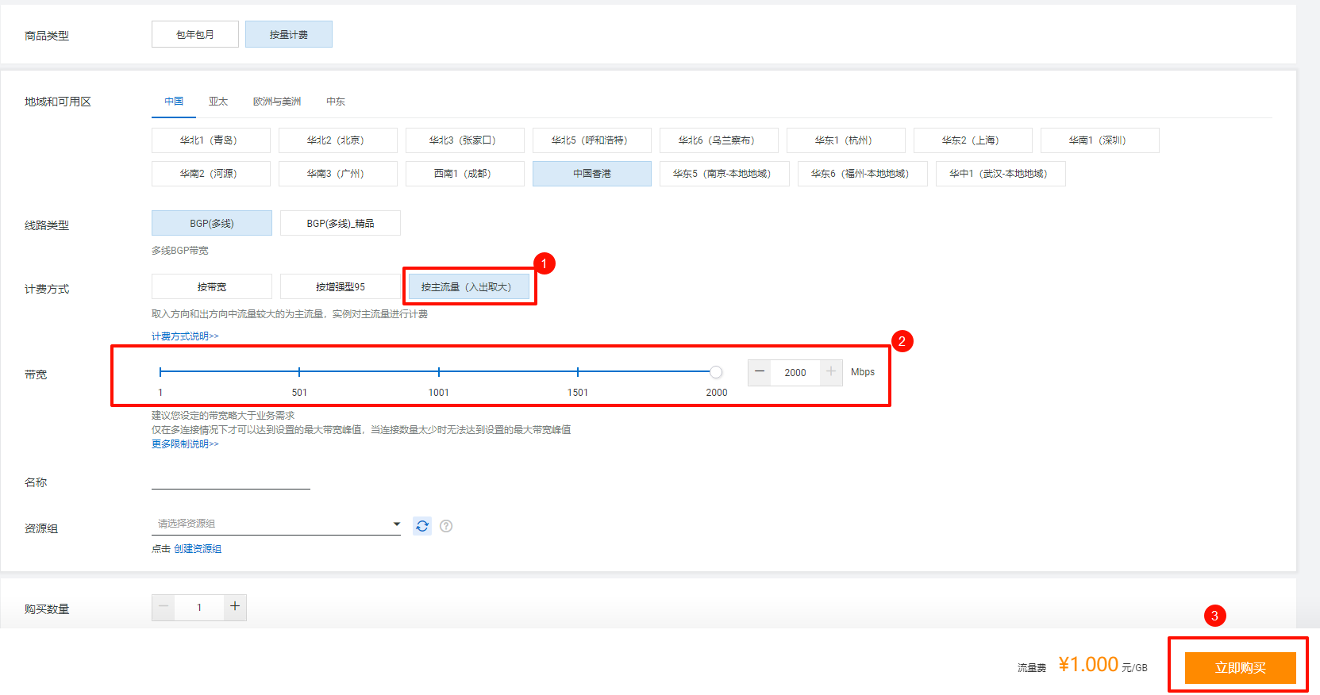
Task: Choose BGP(多线)_精品 line type
Action: 341,224
